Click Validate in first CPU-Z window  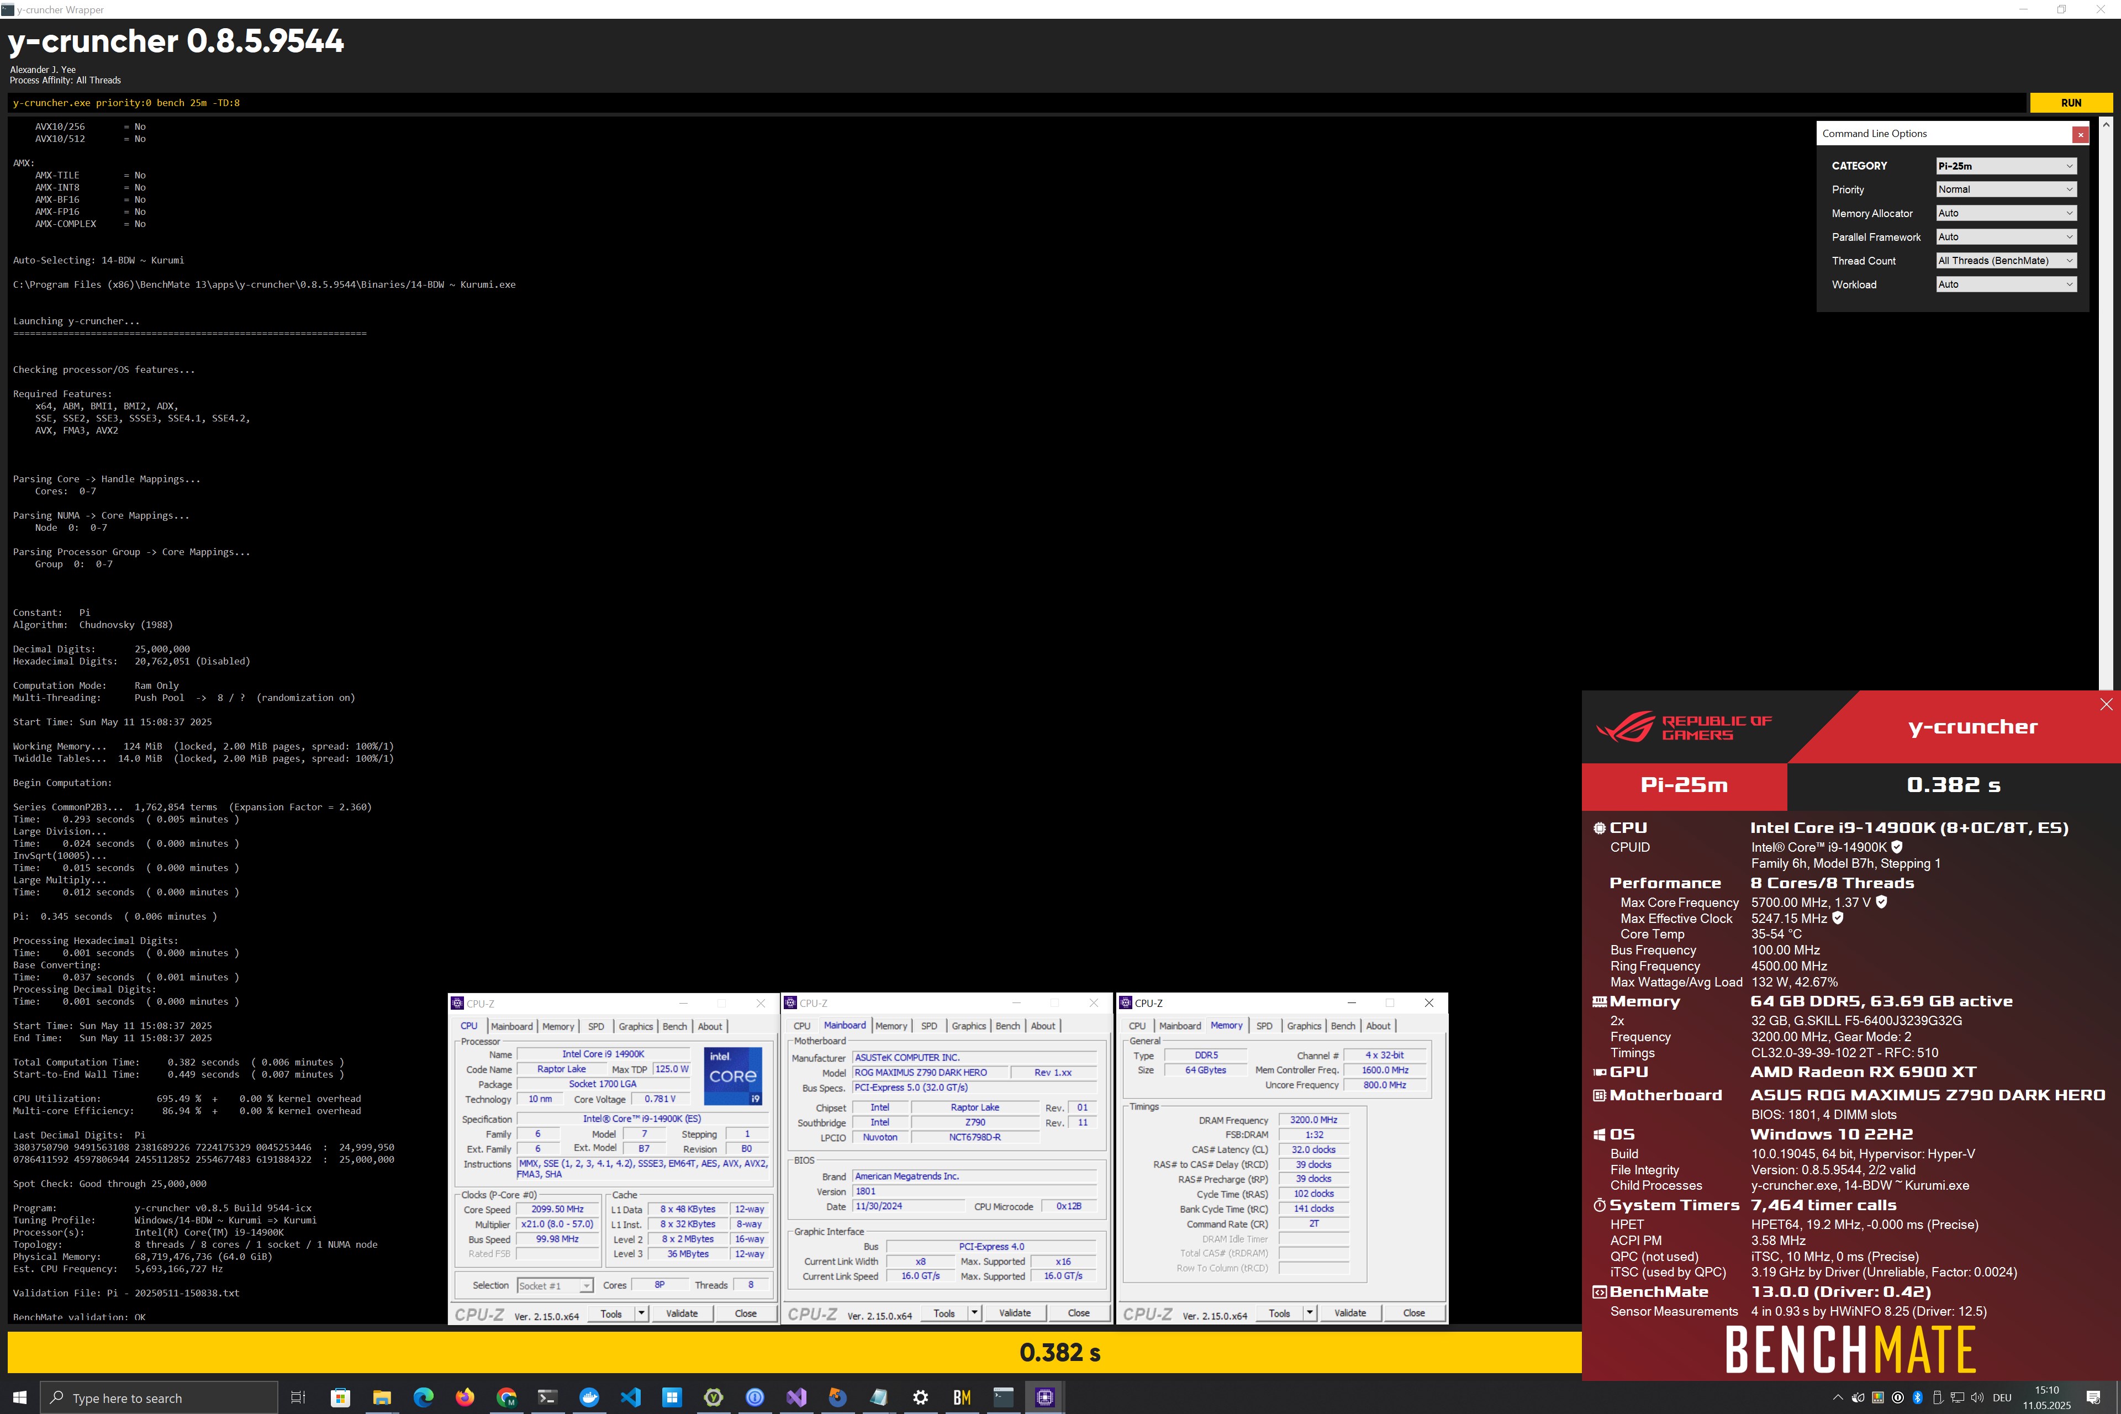[x=682, y=1314]
